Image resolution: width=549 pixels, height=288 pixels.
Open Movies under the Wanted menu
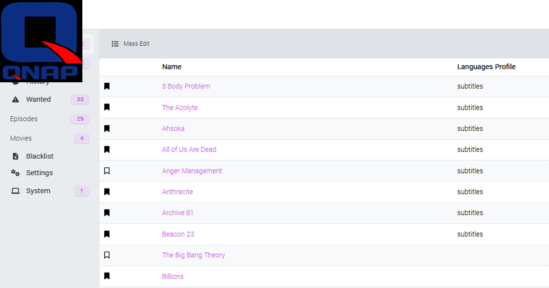coord(21,138)
